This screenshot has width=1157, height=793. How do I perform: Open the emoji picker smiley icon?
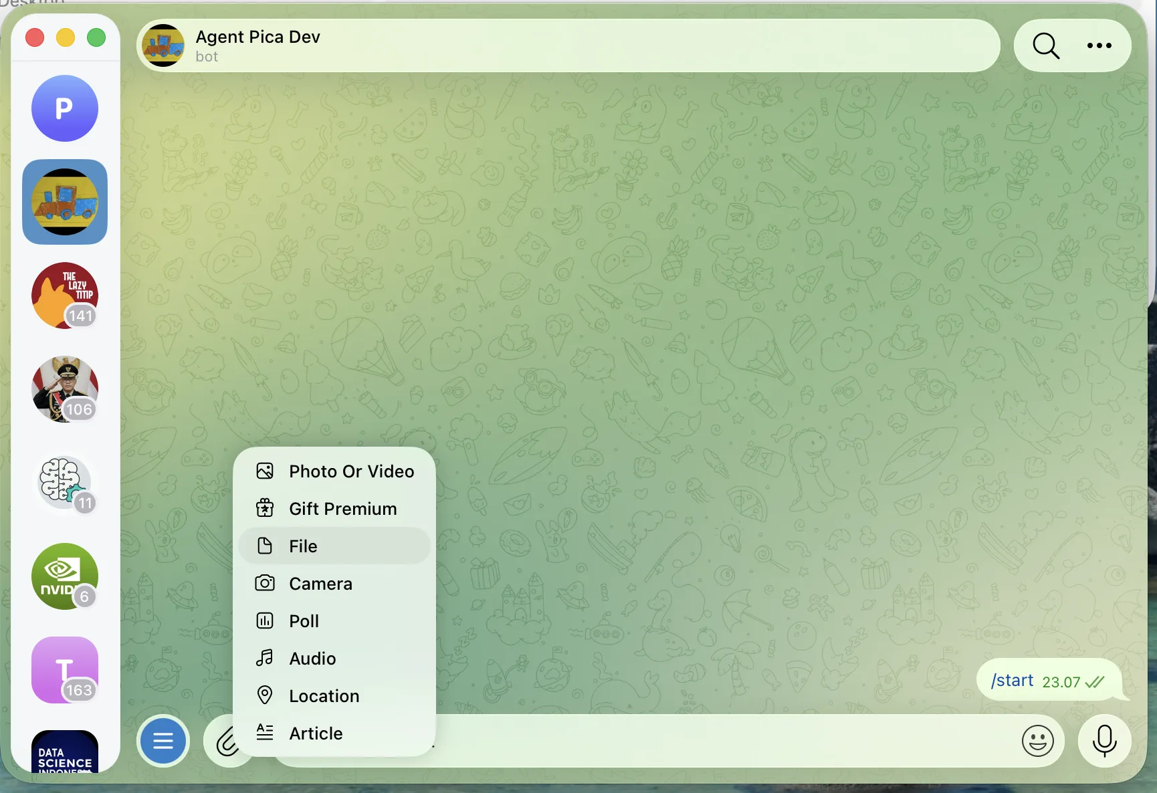pos(1037,741)
